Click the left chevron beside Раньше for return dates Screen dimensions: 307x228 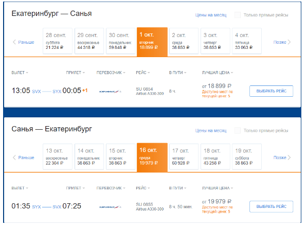pos(14,157)
